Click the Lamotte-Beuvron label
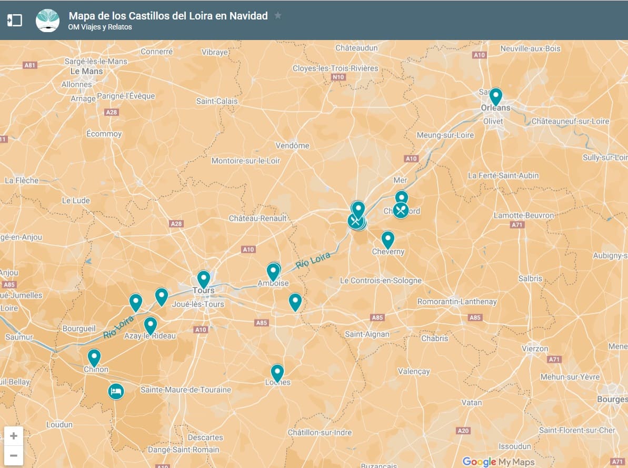The image size is (628, 468). point(524,215)
